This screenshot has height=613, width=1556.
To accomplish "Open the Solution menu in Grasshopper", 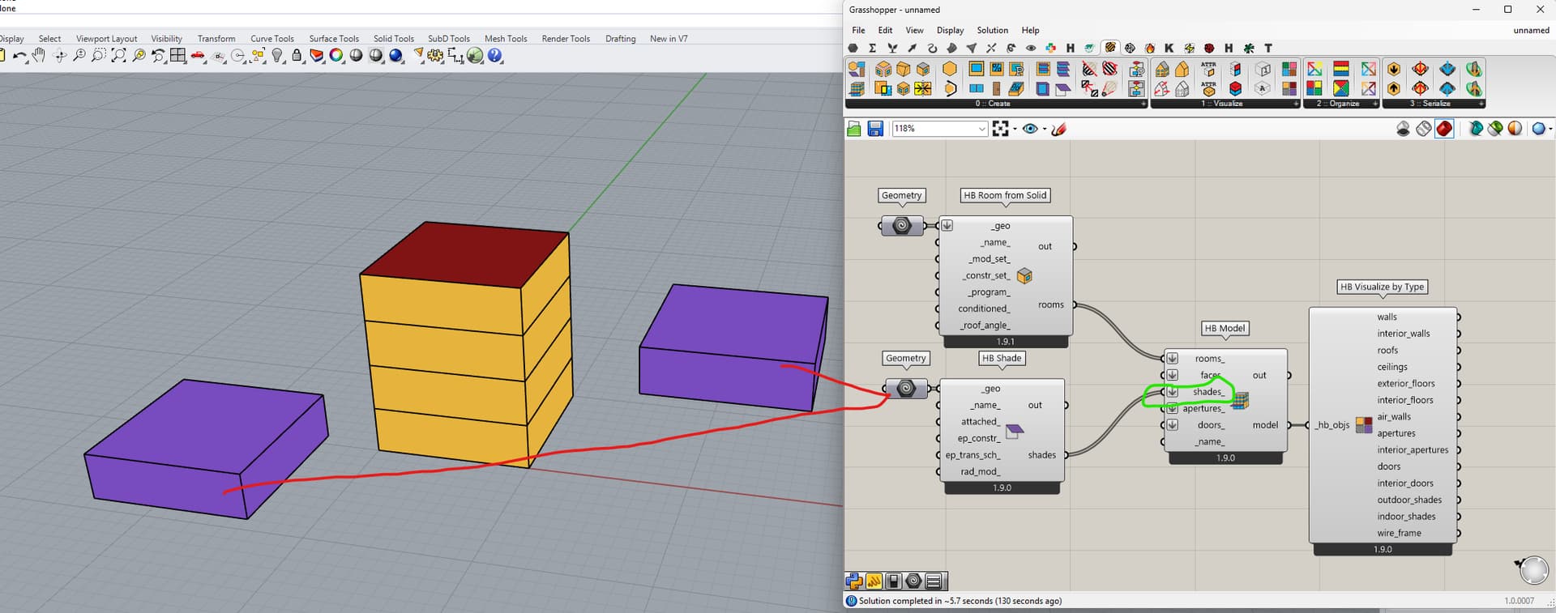I will (x=992, y=30).
